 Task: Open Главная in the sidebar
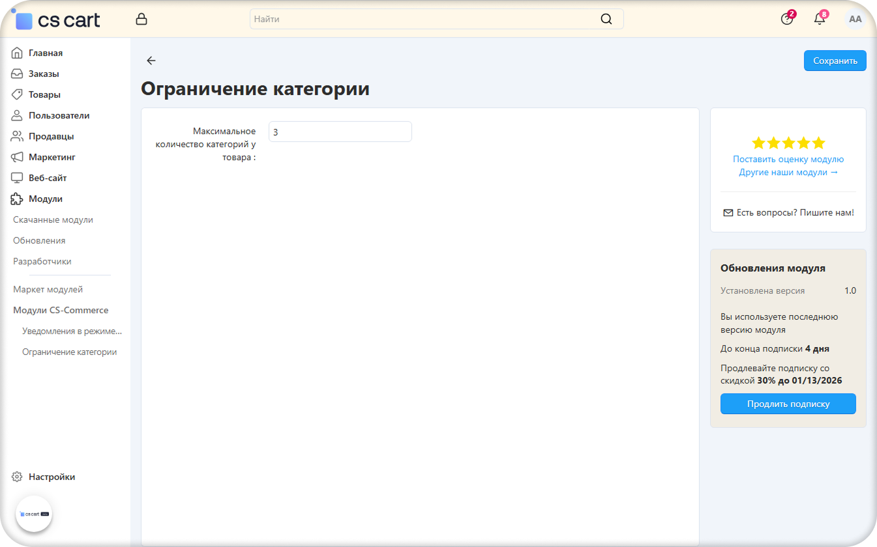click(x=46, y=53)
